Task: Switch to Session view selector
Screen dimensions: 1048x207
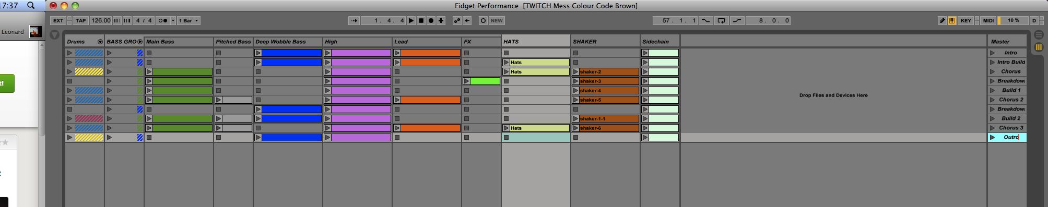Action: click(1039, 47)
